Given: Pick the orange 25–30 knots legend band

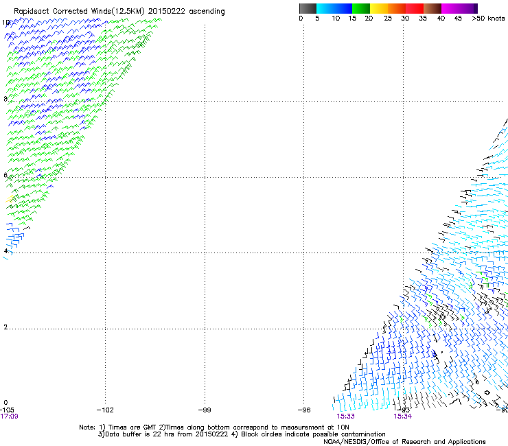Looking at the screenshot, I should (397, 8).
